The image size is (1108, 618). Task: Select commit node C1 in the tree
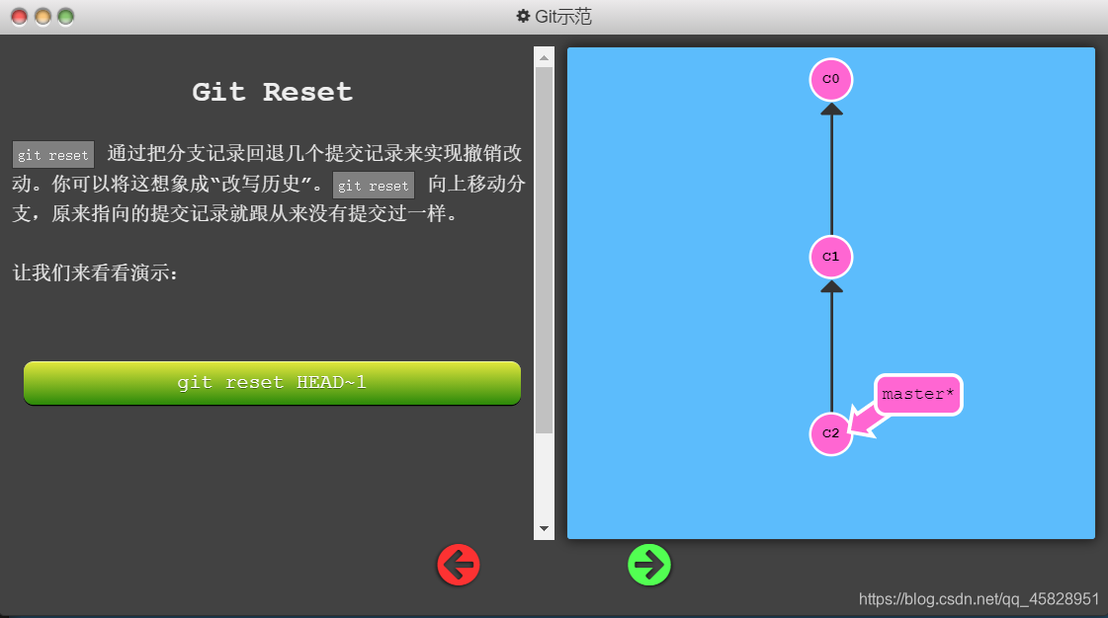[830, 258]
